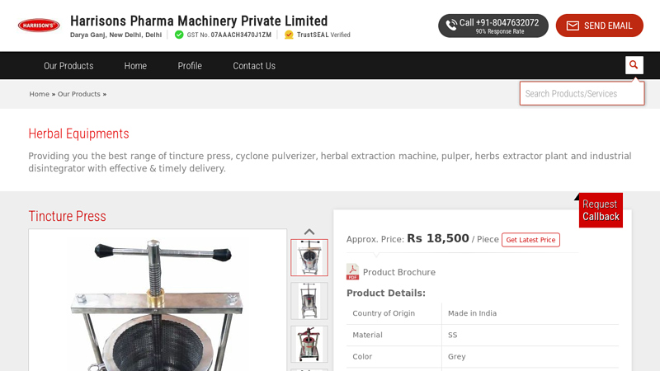Click the Send Email button
The image size is (660, 371).
(x=599, y=26)
